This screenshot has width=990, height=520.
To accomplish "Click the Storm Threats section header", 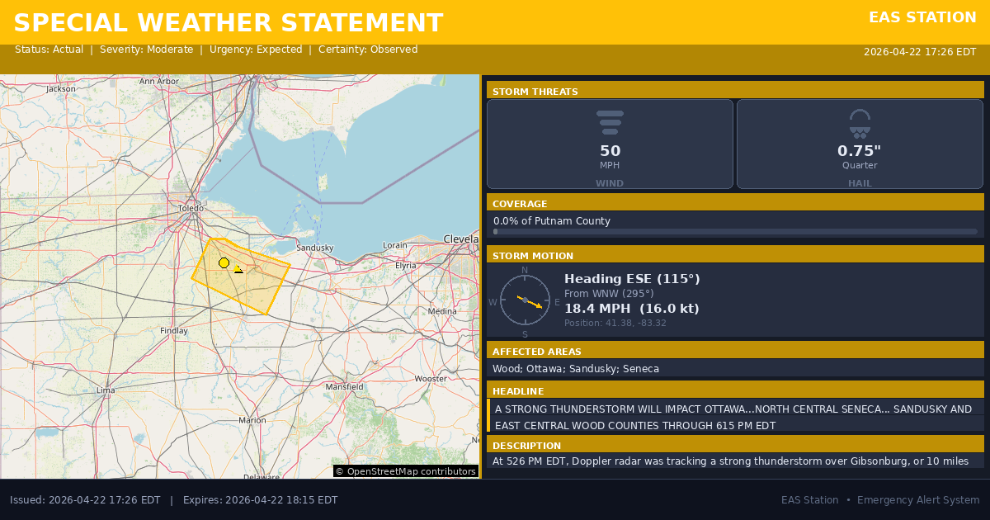I will [x=734, y=91].
